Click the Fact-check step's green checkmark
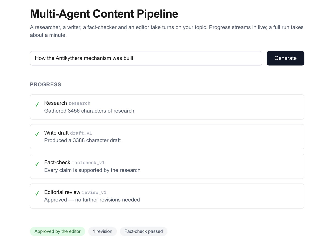 tap(37, 164)
